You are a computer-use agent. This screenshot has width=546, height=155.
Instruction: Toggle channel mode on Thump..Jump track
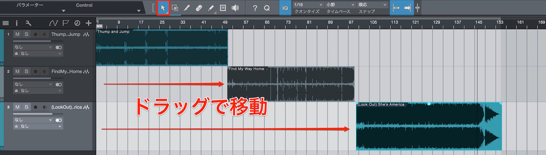(59, 47)
